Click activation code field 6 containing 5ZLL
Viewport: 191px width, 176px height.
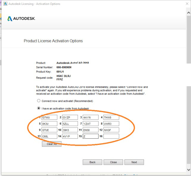point(70,124)
